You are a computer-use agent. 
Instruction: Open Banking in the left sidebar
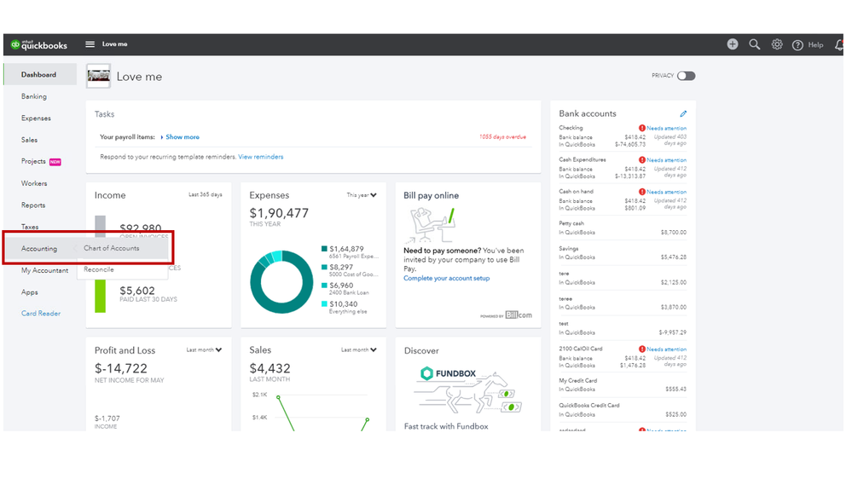tap(34, 96)
